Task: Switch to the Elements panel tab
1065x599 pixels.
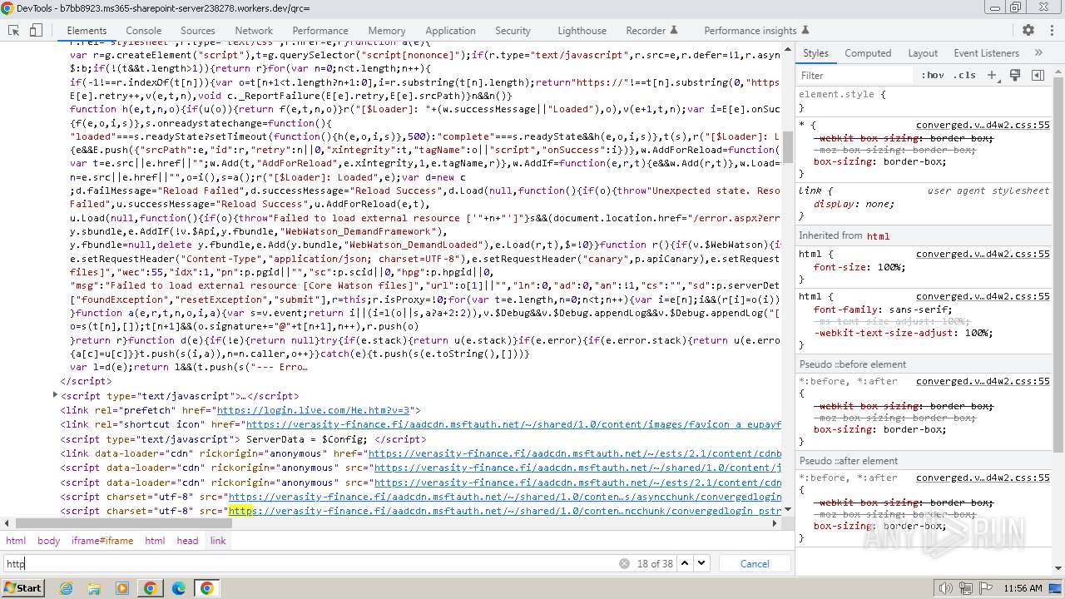Action: click(87, 31)
